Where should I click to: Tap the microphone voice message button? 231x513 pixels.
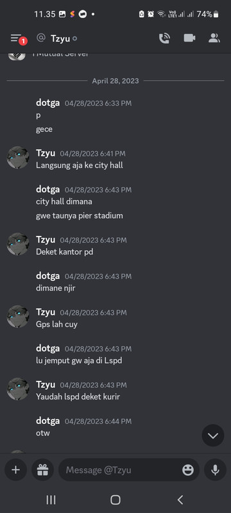[x=215, y=470]
